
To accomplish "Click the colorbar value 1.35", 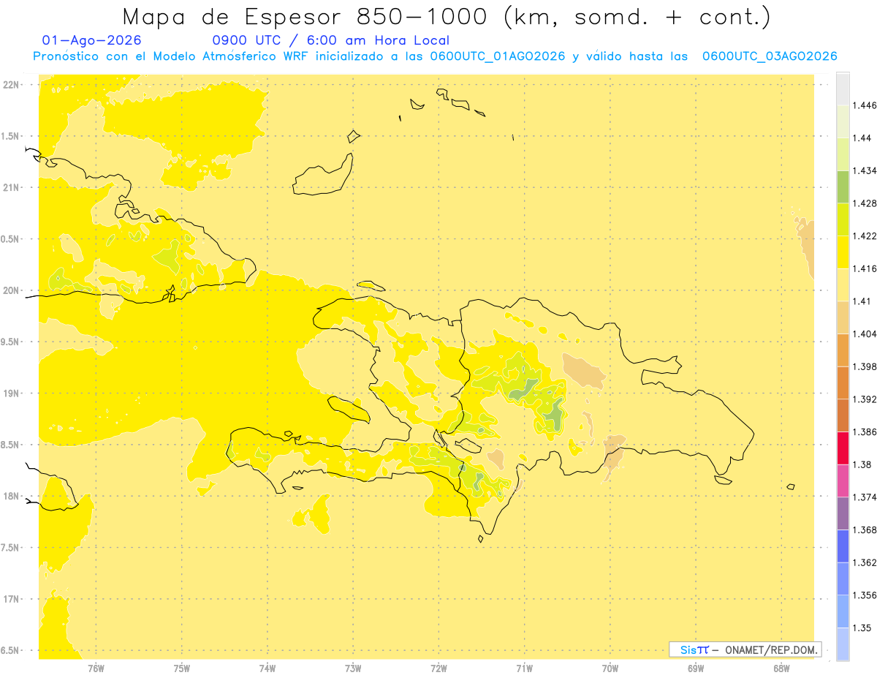I will pos(862,628).
